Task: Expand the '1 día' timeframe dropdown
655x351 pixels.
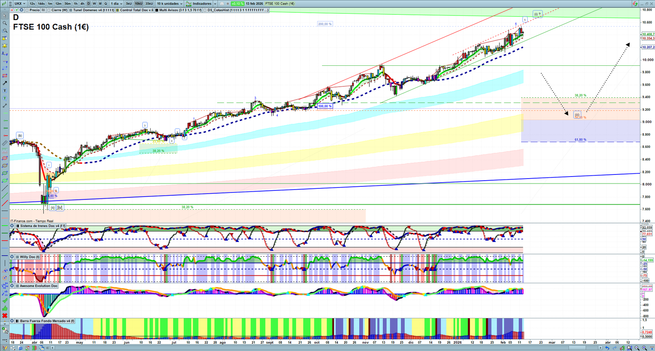Action: tap(116, 4)
